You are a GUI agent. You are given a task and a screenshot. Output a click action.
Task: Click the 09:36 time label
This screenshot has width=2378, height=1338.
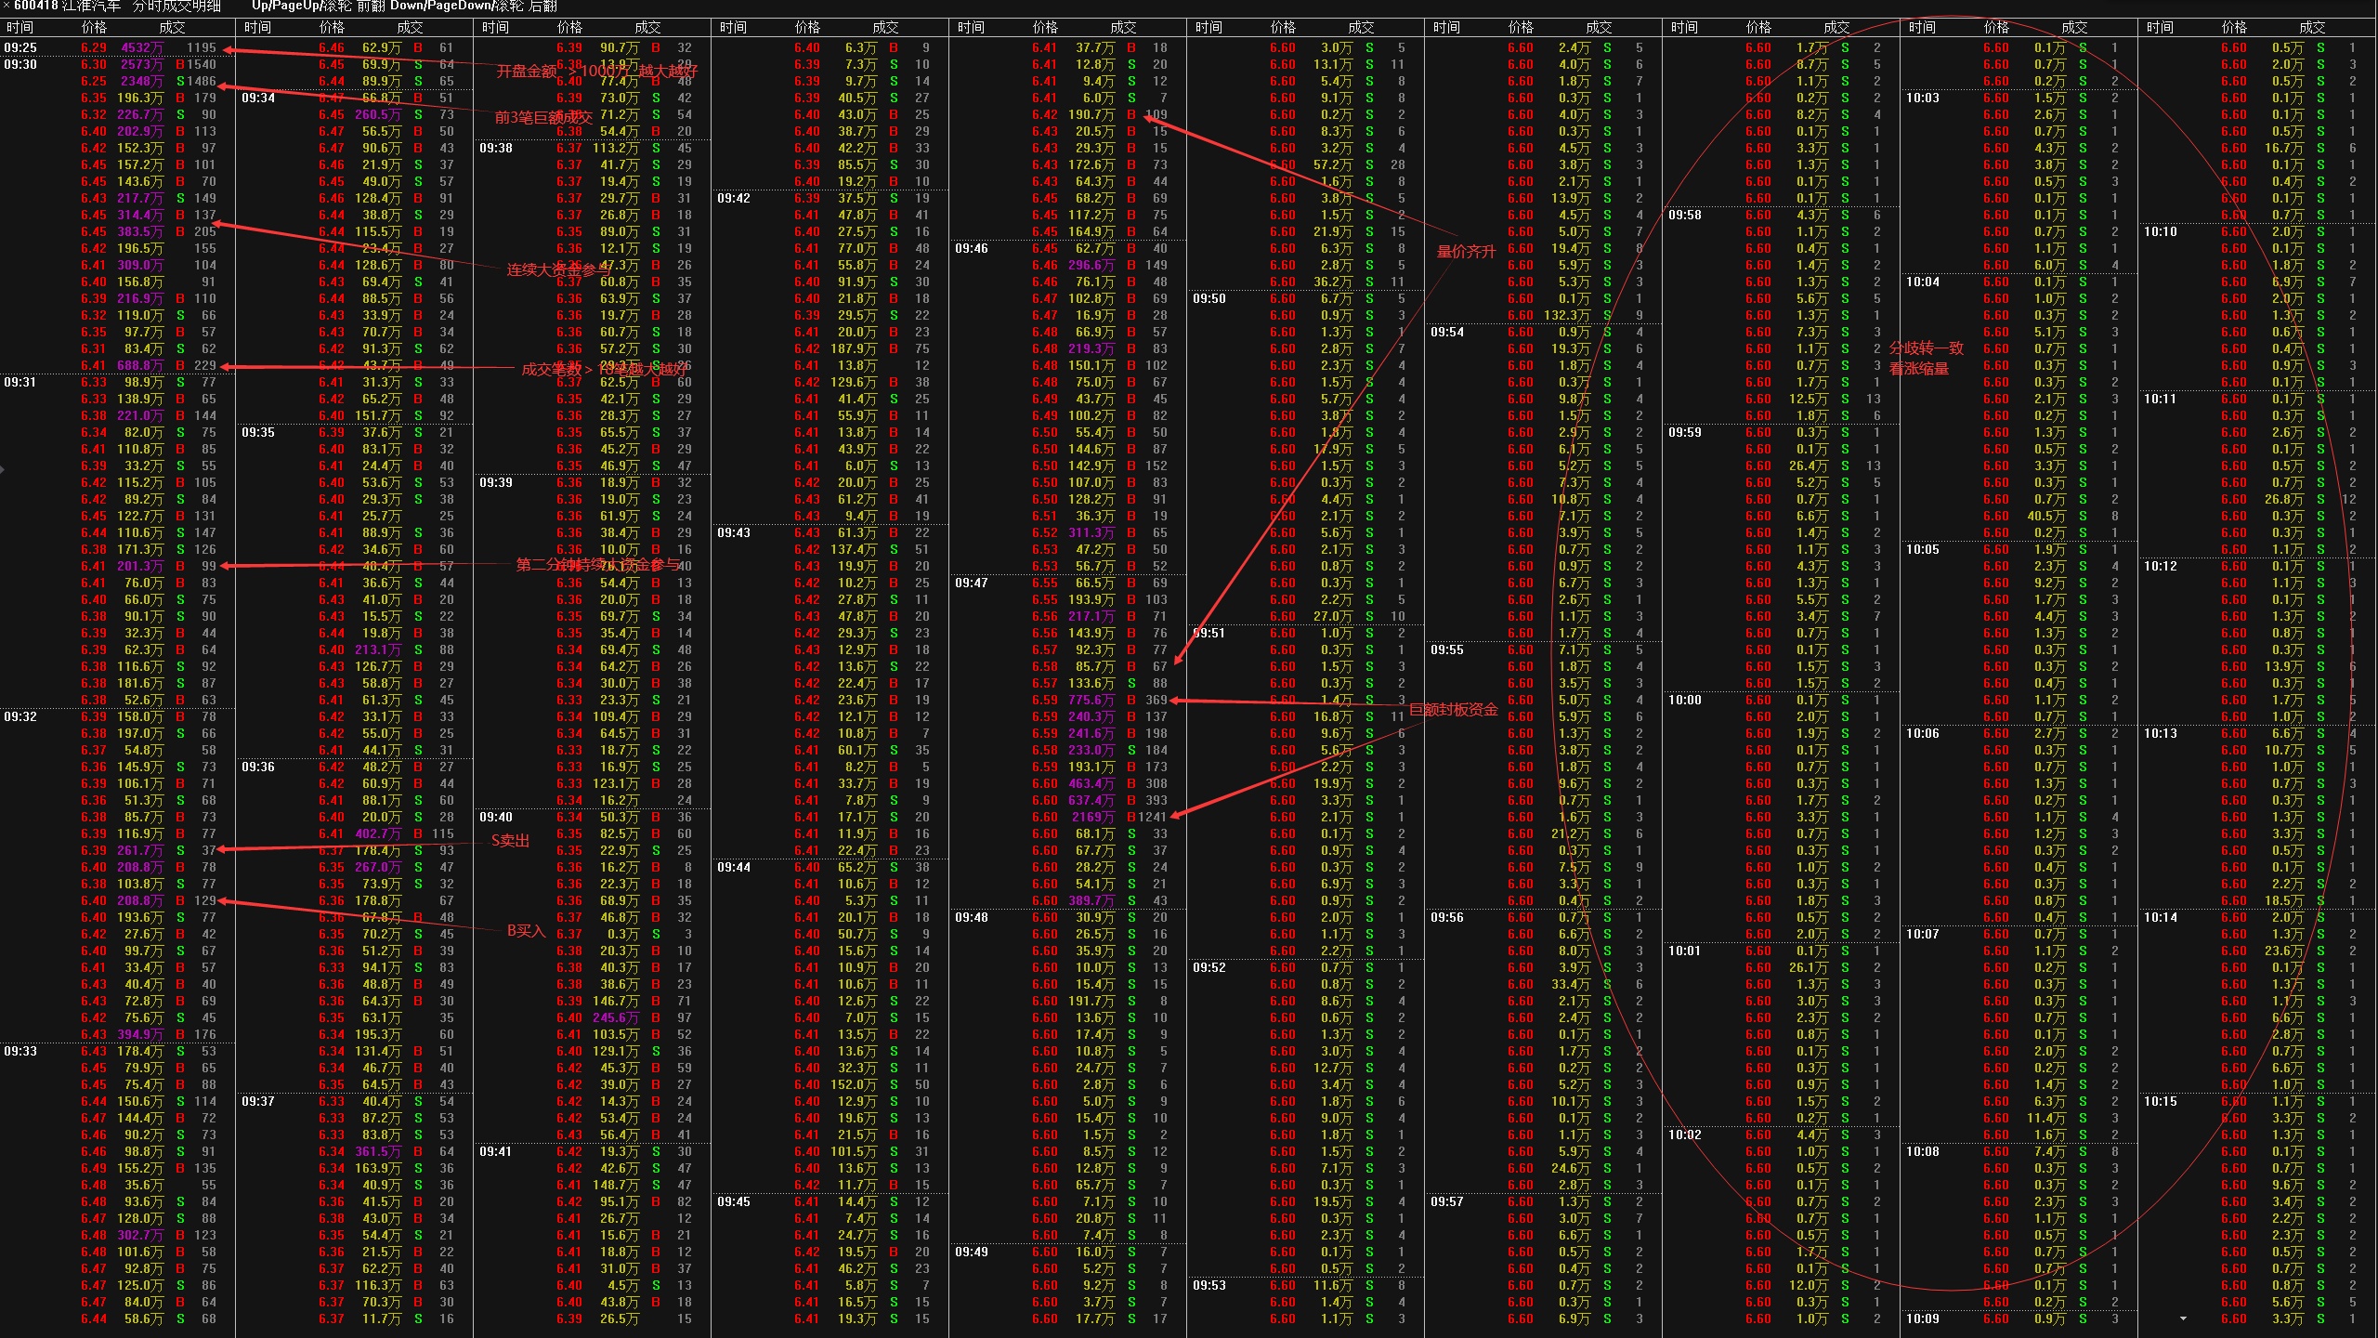click(258, 767)
